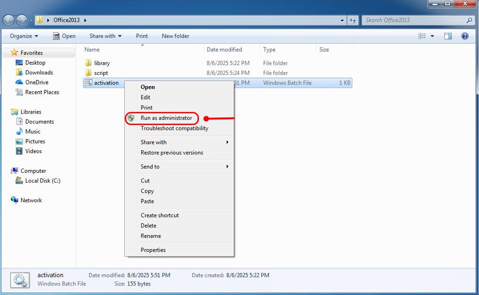Select the script folder name
The height and width of the screenshot is (295, 479).
pos(101,73)
